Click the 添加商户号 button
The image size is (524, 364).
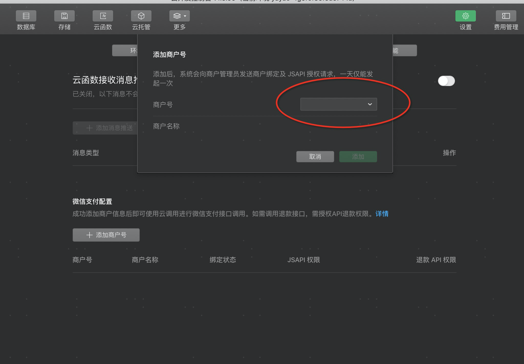(x=106, y=235)
